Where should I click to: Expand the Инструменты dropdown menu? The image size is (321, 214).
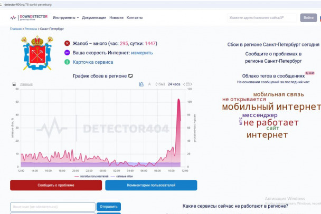(65, 17)
